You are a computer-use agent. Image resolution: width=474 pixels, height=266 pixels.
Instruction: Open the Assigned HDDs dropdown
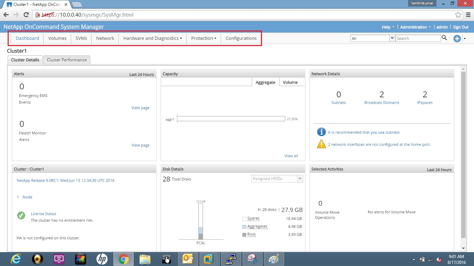[x=301, y=178]
